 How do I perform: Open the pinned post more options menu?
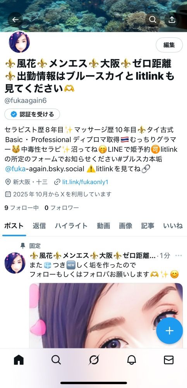pyautogui.click(x=178, y=256)
